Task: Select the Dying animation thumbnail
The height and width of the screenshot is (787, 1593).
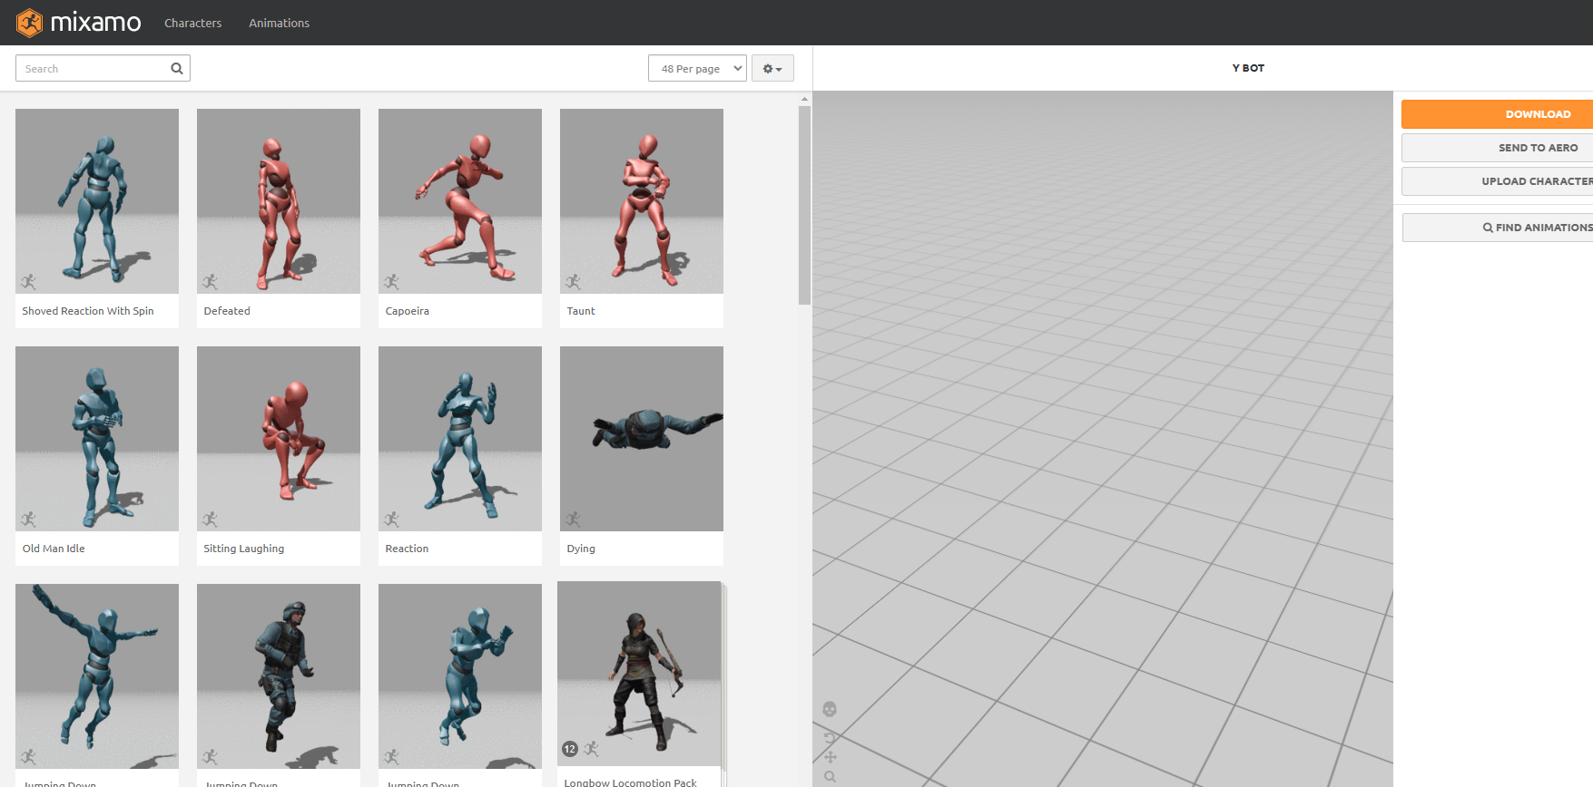Action: (x=642, y=439)
